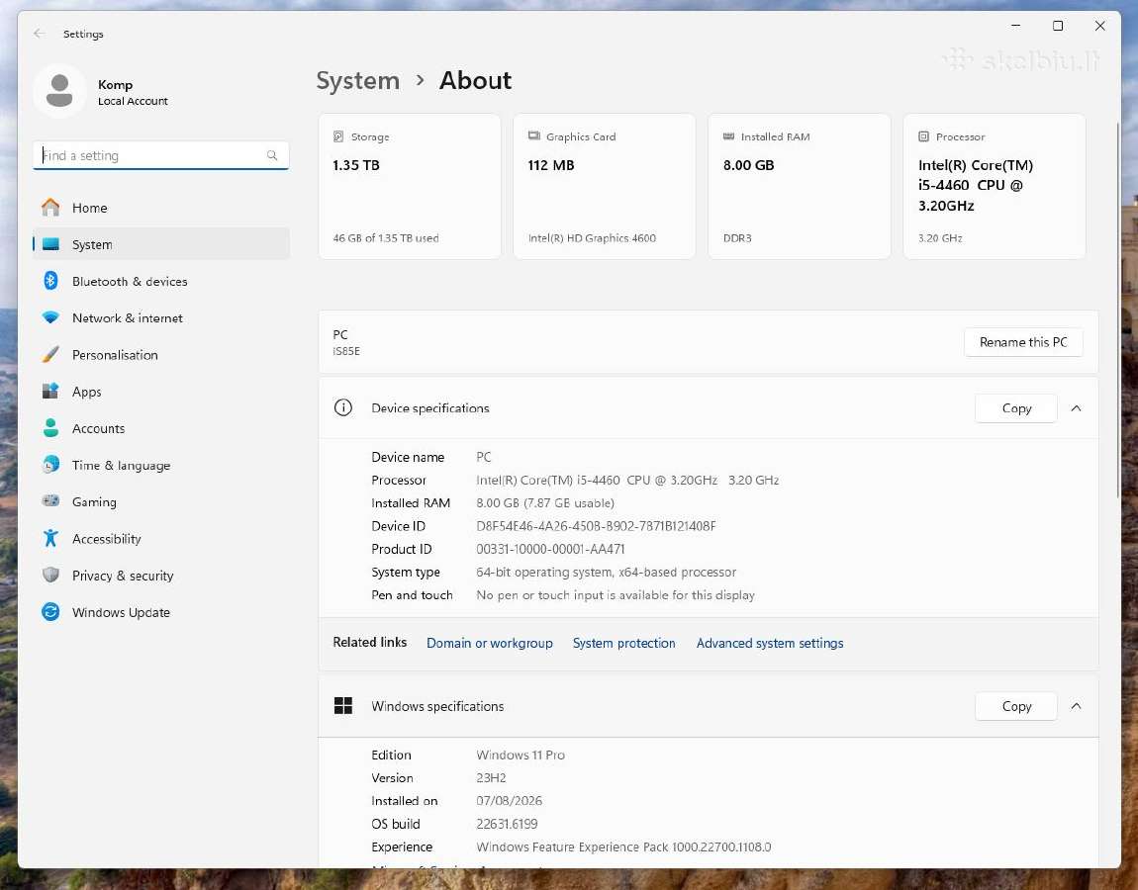Open Bluetooth & devices settings

(x=161, y=281)
